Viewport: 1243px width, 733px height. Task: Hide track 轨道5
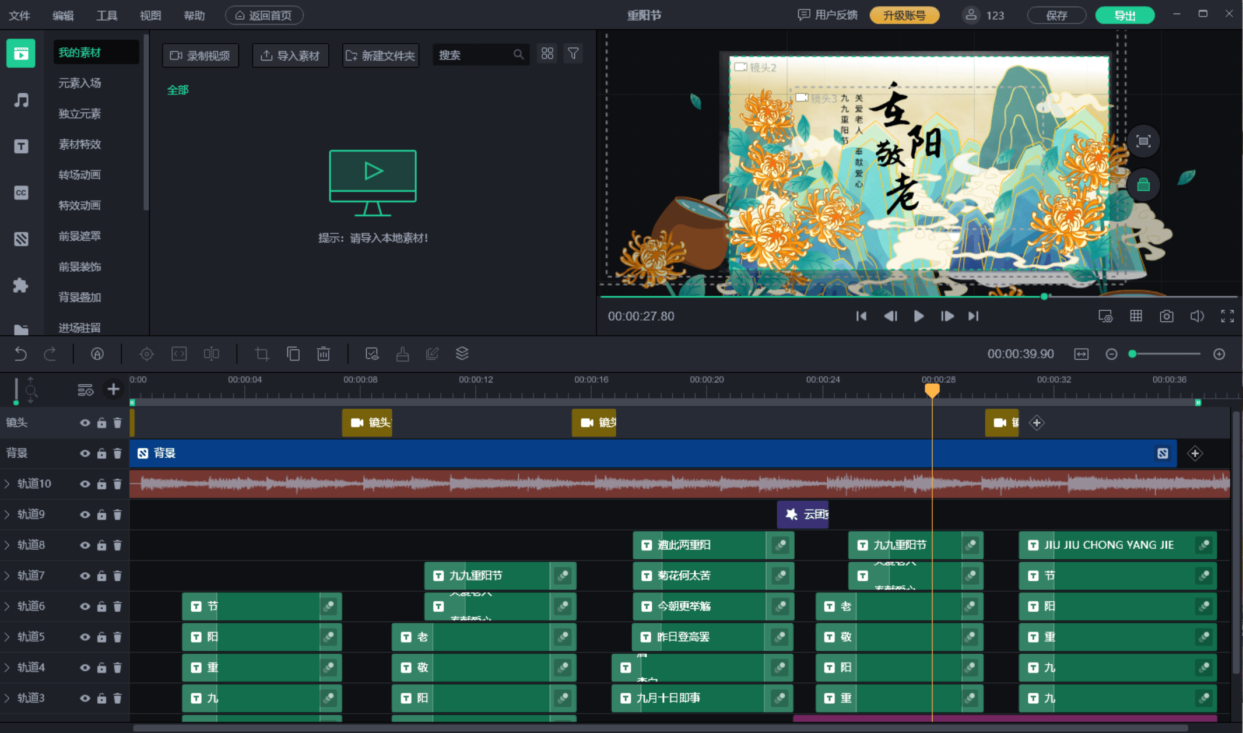click(x=85, y=637)
